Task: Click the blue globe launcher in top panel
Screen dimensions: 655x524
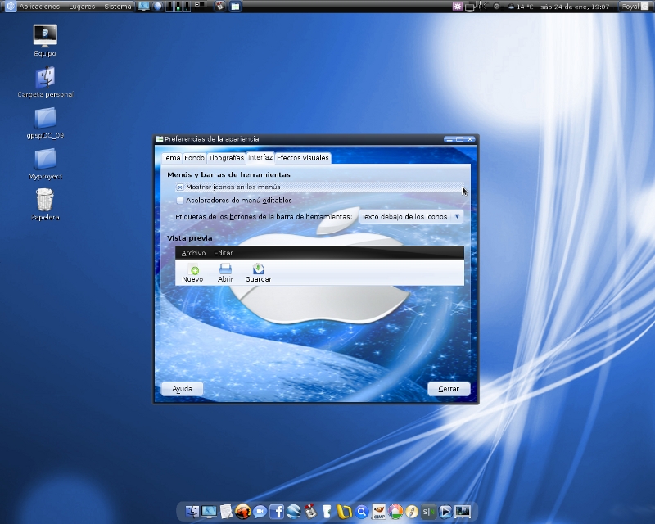Action: pyautogui.click(x=157, y=7)
